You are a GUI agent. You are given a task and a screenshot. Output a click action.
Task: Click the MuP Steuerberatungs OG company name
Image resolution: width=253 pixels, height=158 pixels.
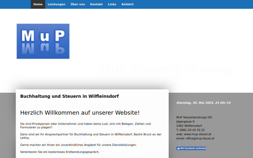pos(194,118)
